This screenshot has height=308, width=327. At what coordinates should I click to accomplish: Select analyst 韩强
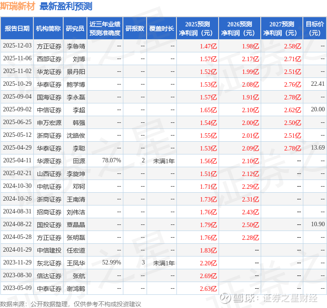(79, 123)
